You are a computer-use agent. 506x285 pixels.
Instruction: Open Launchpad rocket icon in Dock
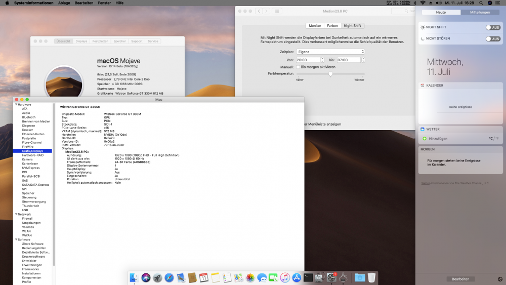point(157,277)
